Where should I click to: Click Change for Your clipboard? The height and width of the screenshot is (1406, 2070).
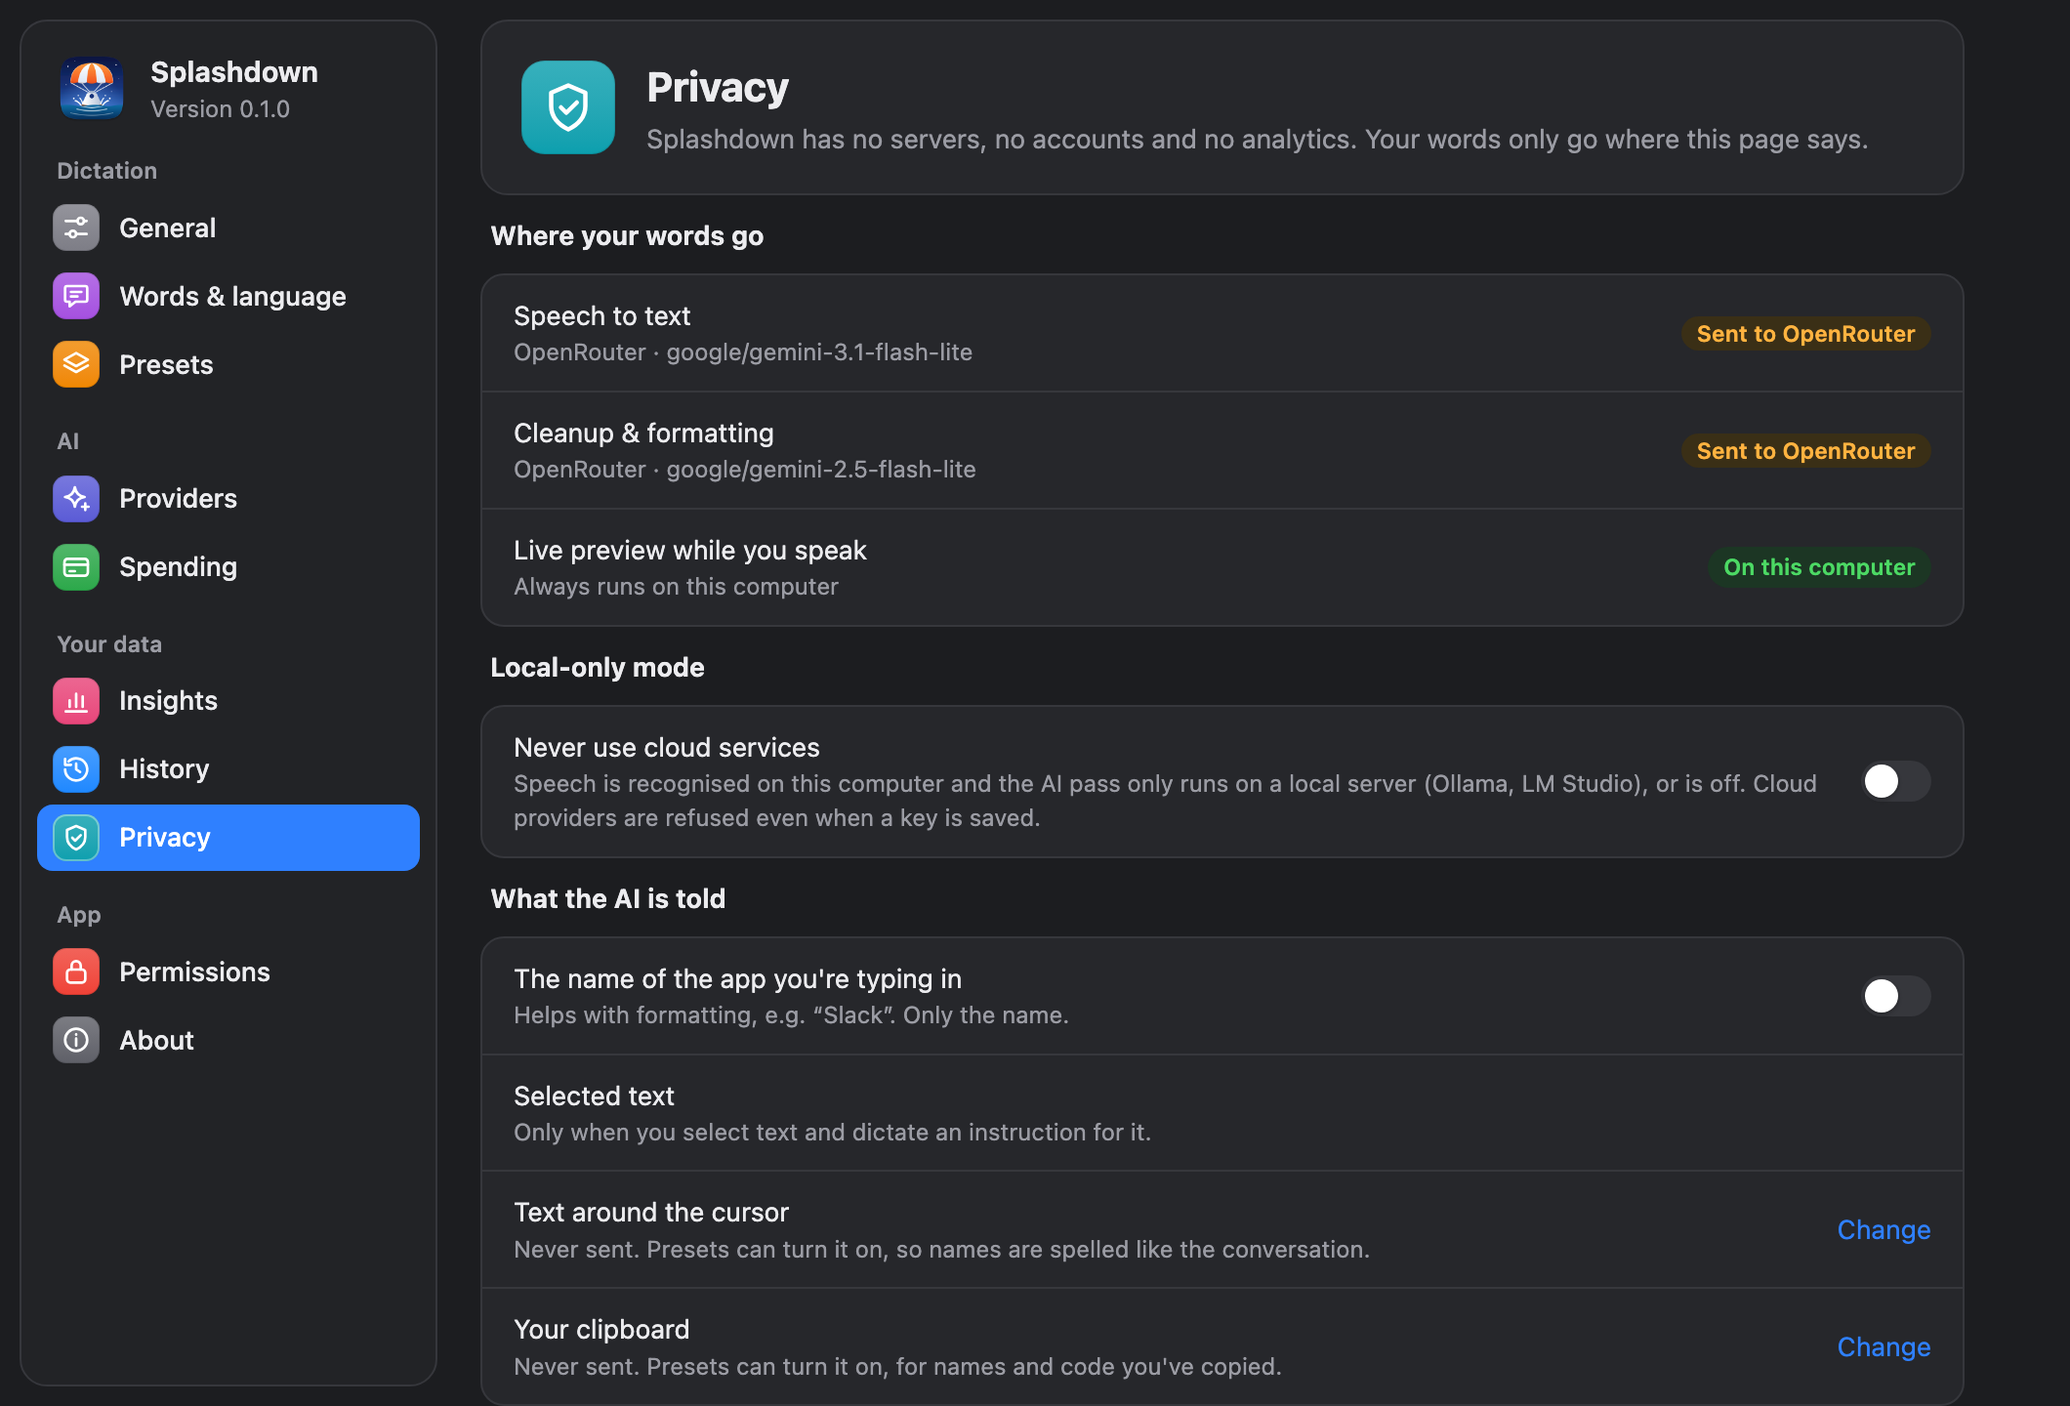(1884, 1346)
